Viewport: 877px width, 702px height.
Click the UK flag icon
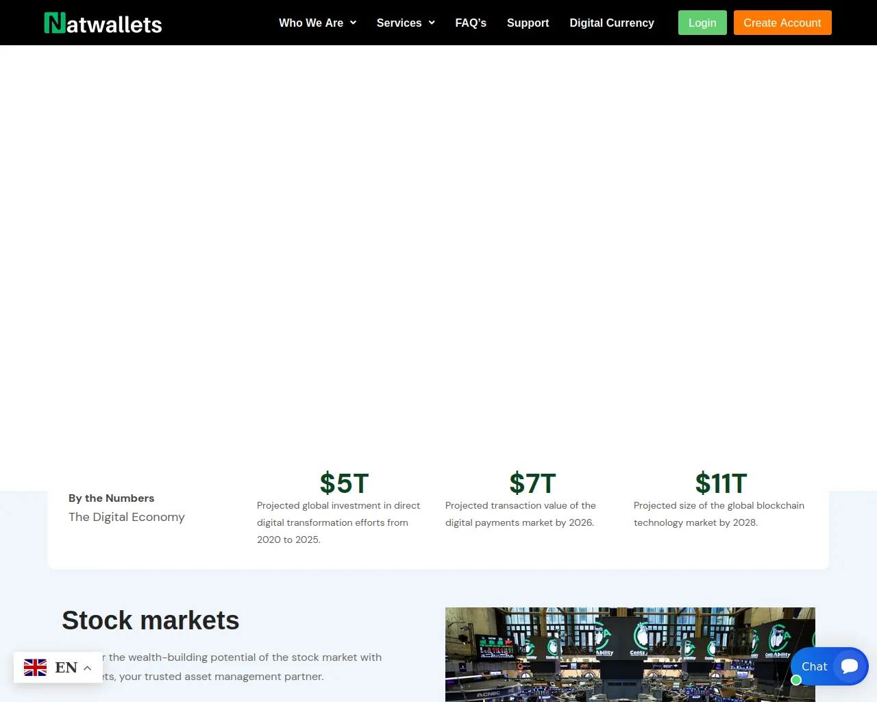(35, 668)
